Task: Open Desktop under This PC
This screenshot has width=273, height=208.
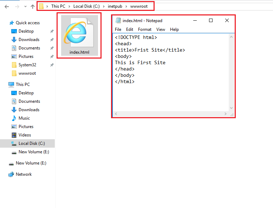Action: pyautogui.click(x=26, y=93)
